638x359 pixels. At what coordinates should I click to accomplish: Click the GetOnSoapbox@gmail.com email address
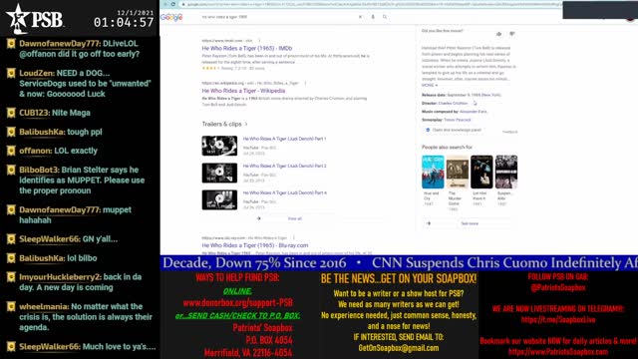tap(399, 348)
